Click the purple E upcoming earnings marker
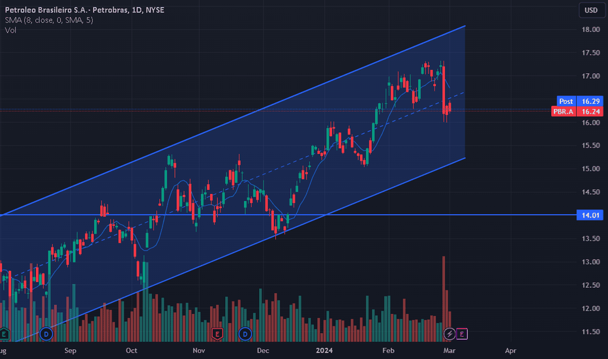This screenshot has width=608, height=359. [461, 334]
